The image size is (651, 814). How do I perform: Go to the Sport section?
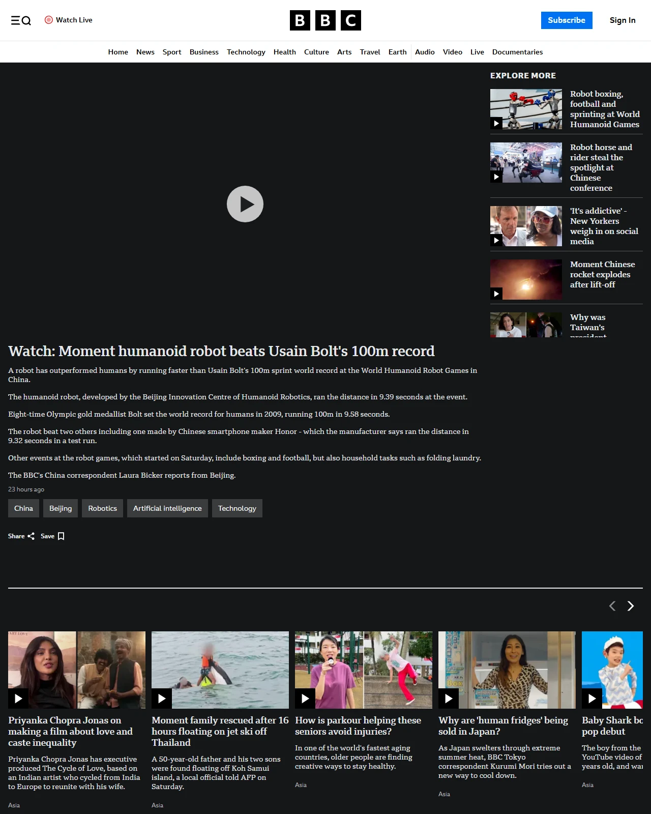172,52
